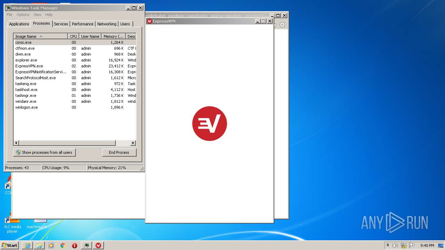
Task: Sort by User Name column header
Action: click(x=90, y=36)
